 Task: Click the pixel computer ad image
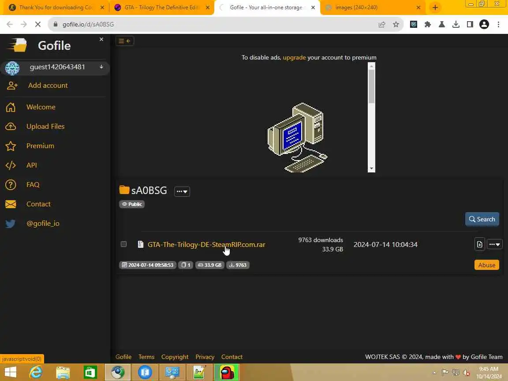[297, 138]
